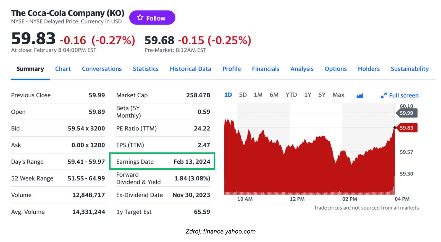Select the 1D chart range
The image size is (441, 242).
[x=228, y=95]
